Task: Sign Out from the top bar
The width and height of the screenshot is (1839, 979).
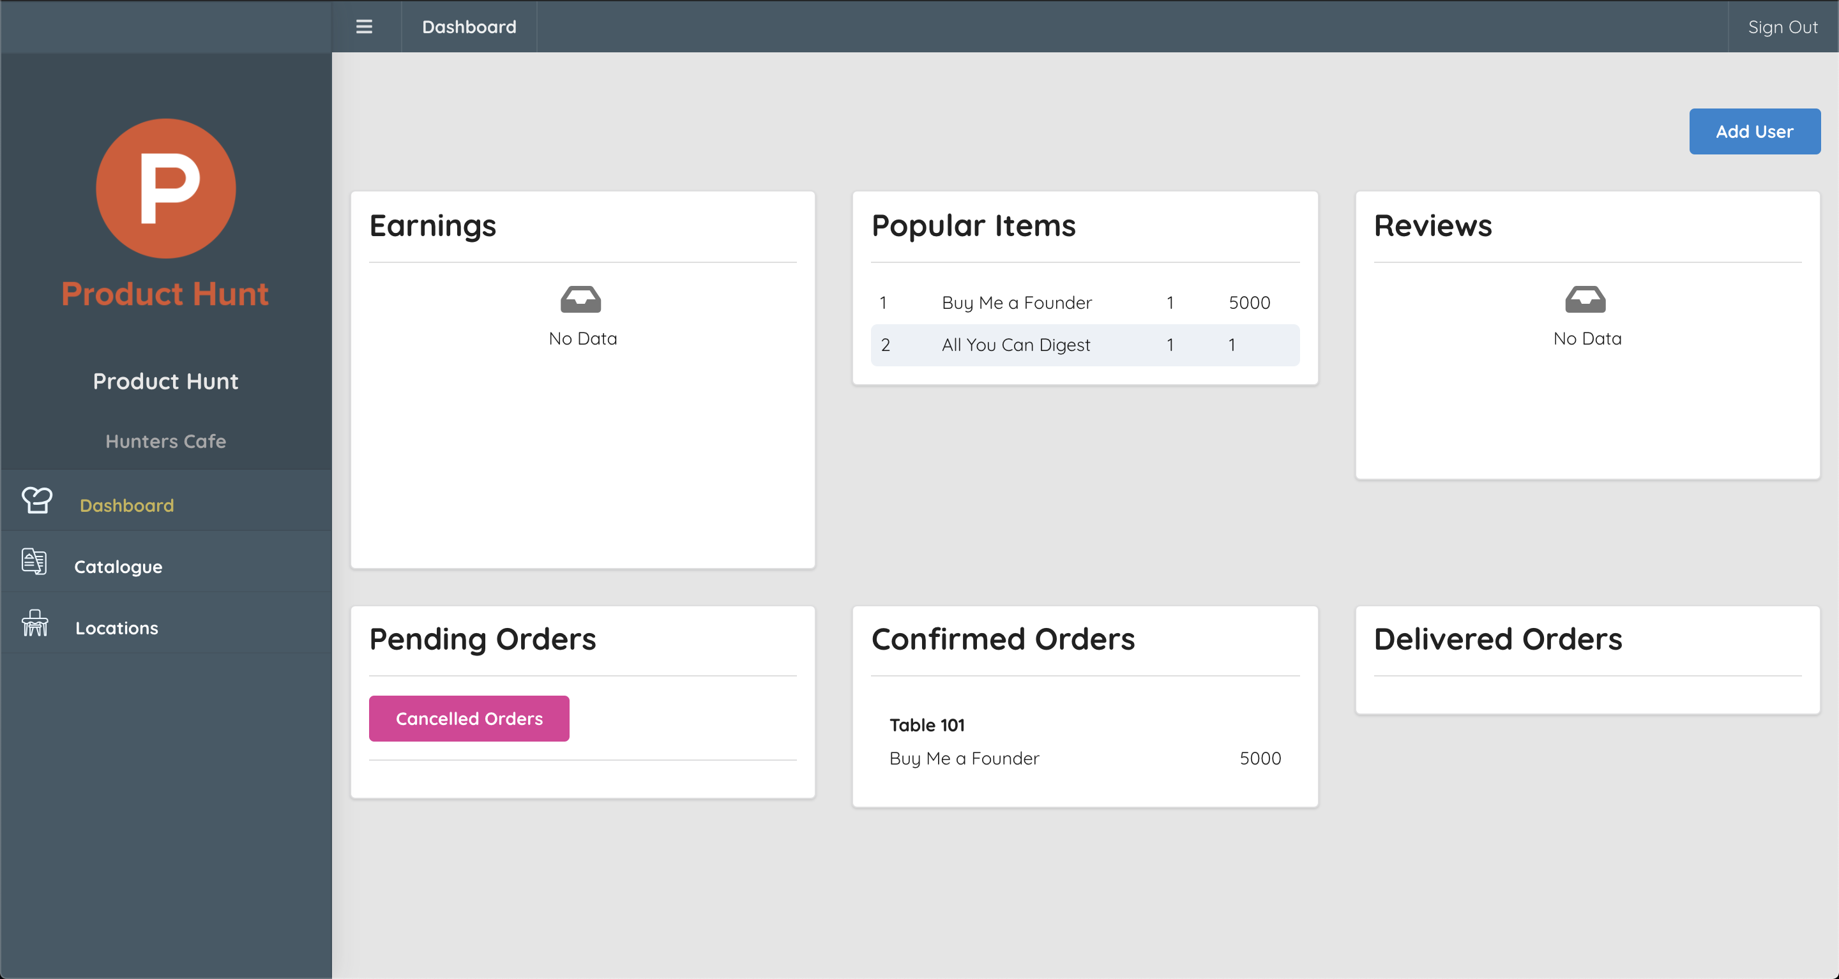Action: click(x=1783, y=27)
